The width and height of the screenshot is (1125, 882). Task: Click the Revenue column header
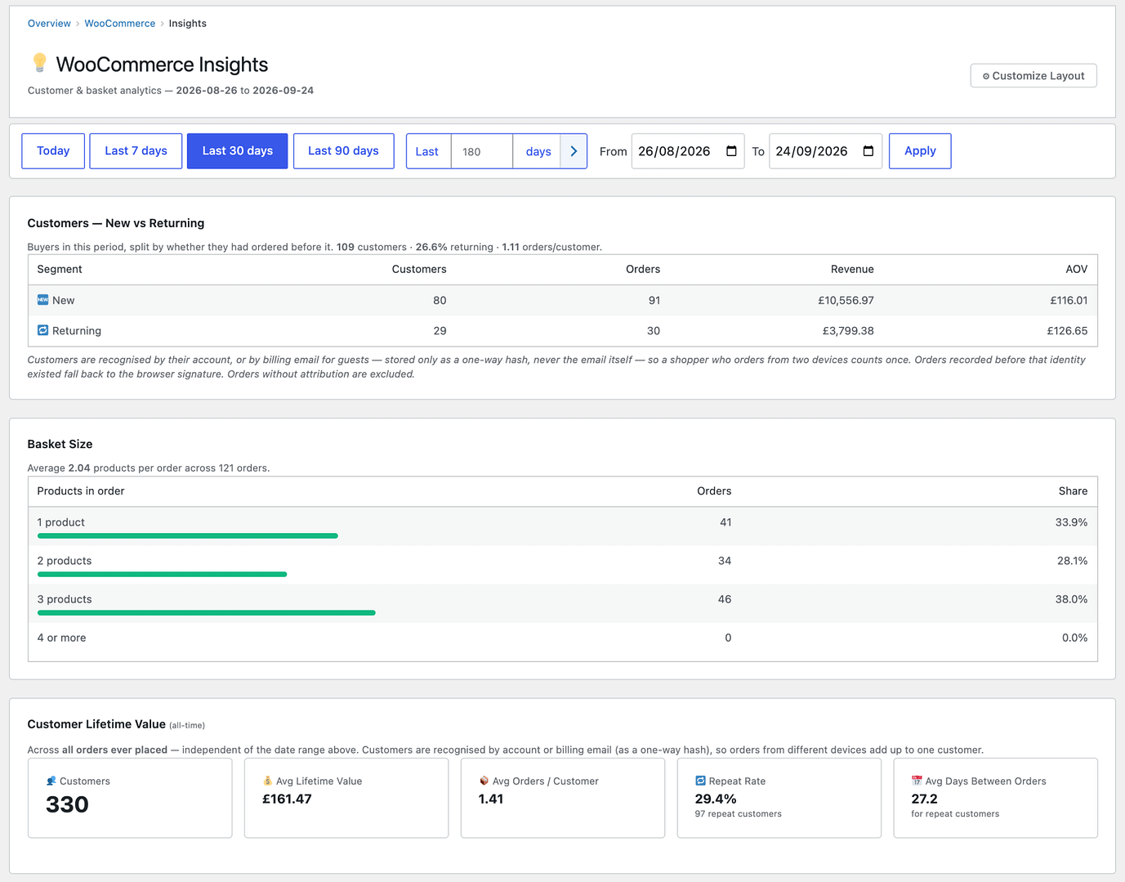(852, 269)
